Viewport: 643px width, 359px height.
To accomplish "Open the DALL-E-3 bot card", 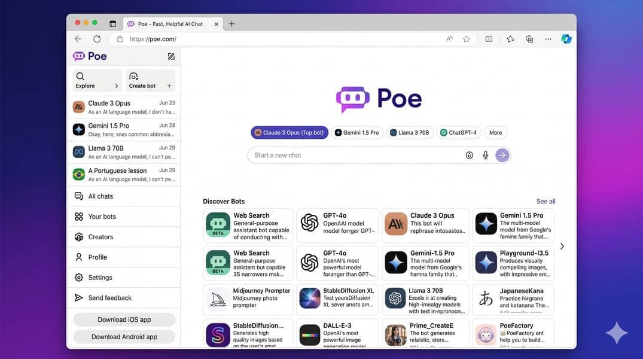I will coord(337,333).
